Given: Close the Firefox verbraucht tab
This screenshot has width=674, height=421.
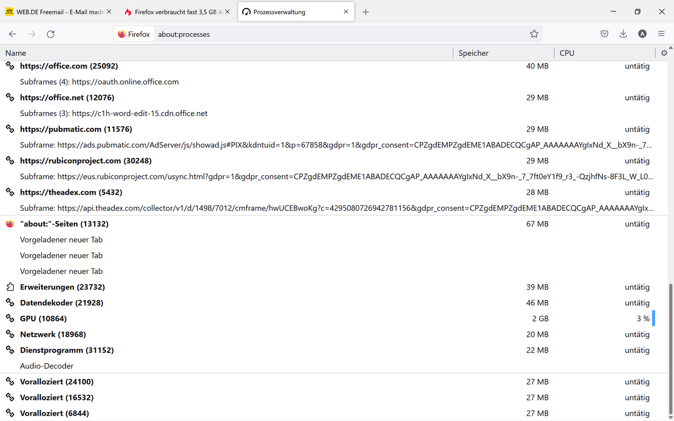Looking at the screenshot, I should 228,12.
